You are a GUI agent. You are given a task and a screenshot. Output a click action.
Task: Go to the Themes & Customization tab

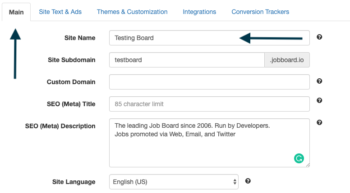pos(132,12)
